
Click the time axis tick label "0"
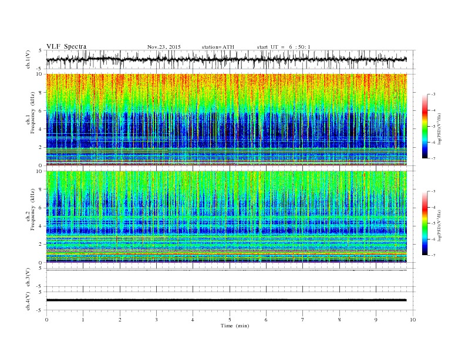click(46, 320)
